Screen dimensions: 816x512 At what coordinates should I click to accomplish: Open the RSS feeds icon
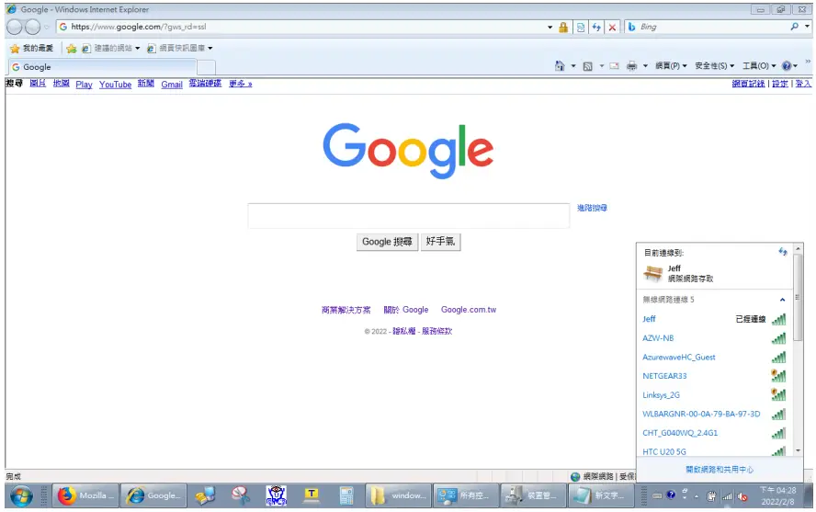tap(587, 66)
